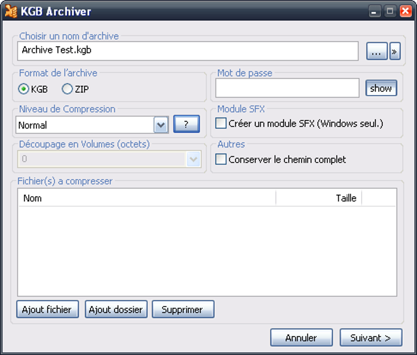Click the Ajout dossier button

click(116, 309)
